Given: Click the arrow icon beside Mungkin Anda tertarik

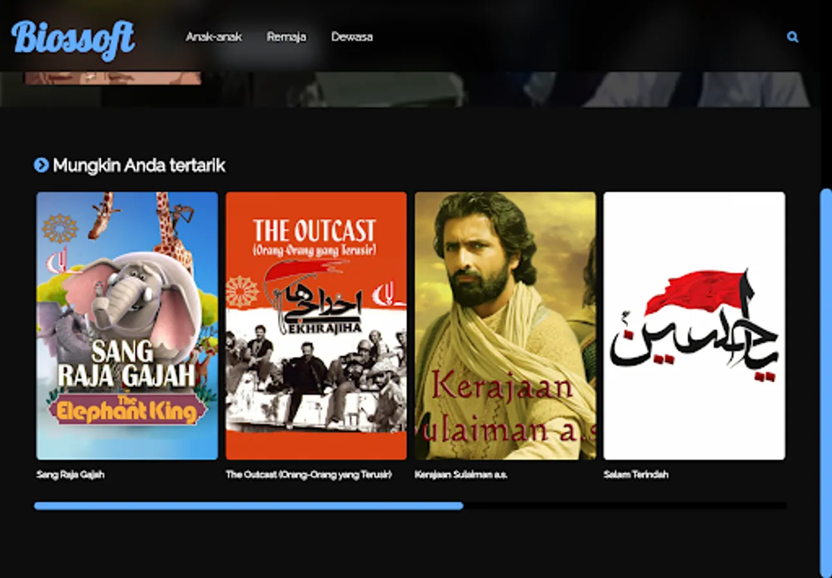Looking at the screenshot, I should (x=41, y=166).
